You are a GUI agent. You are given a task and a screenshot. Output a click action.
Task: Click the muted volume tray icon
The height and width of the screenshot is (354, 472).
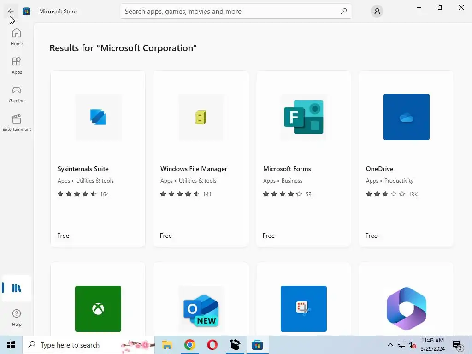(413, 345)
